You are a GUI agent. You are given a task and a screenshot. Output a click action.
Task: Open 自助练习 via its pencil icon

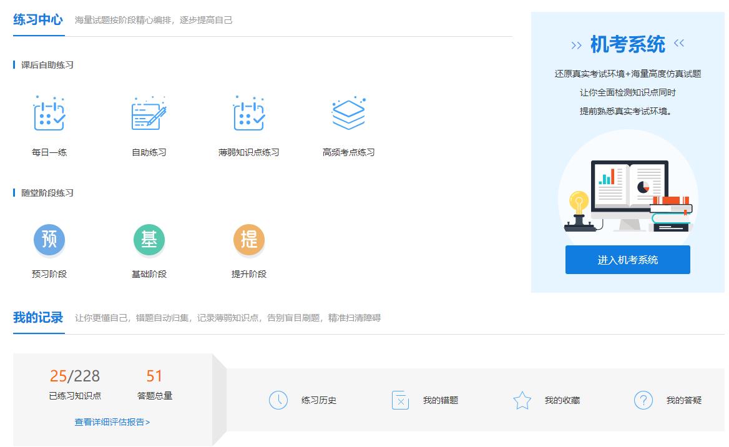[149, 114]
